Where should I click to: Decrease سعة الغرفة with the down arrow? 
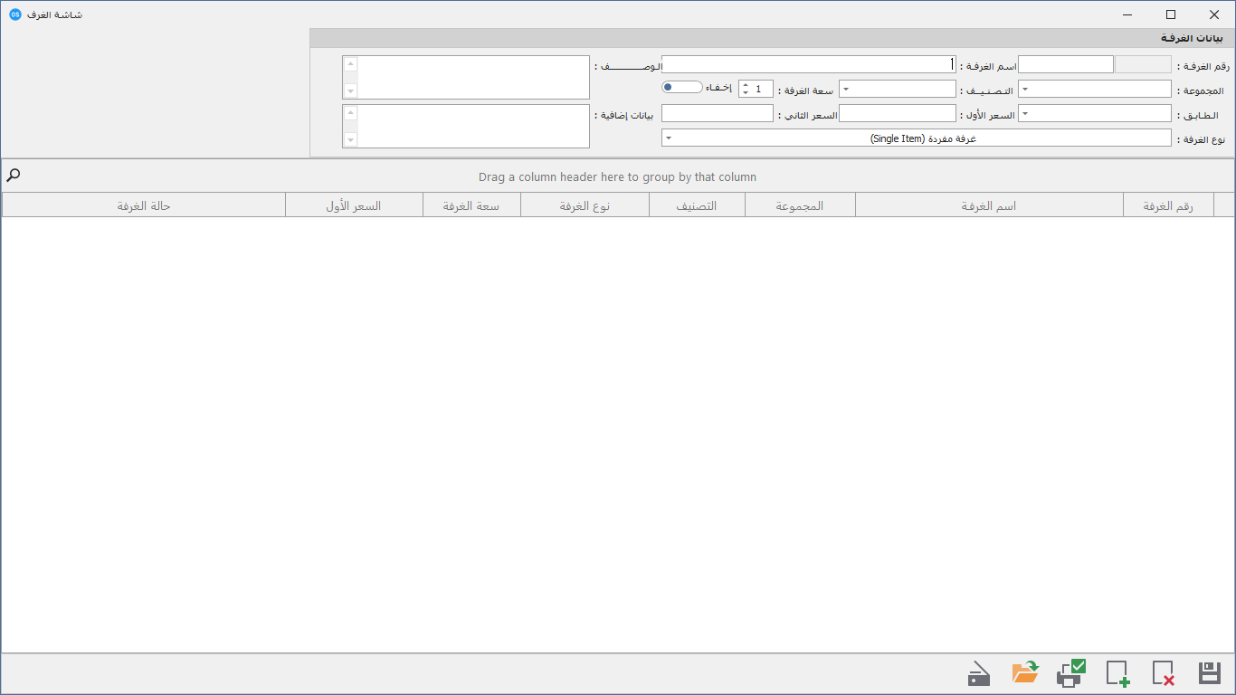click(745, 93)
